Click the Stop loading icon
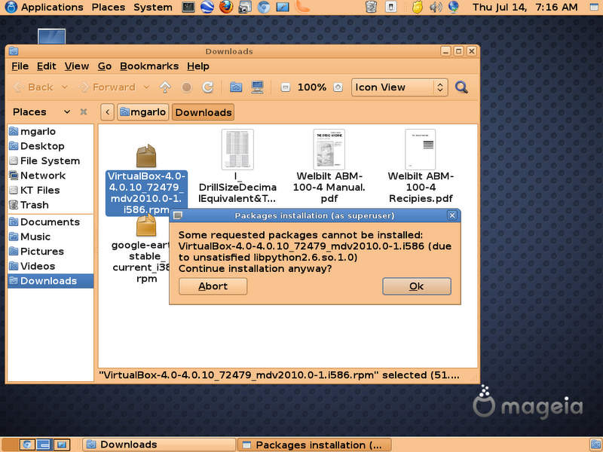The height and width of the screenshot is (452, 603). (186, 87)
